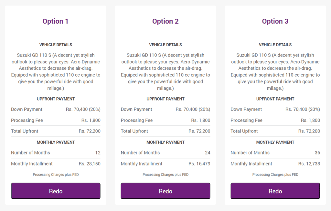The width and height of the screenshot is (331, 211).
Task: Click the Vehicle Details heading in Option 1
Action: pos(56,45)
